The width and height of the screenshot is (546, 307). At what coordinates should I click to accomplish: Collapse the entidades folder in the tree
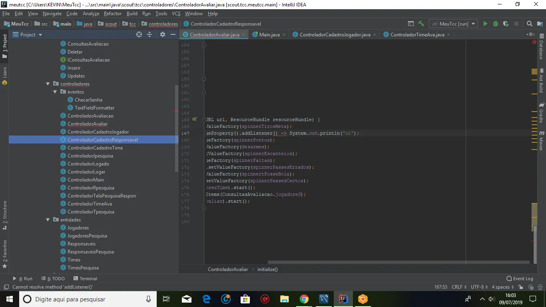tap(48, 220)
